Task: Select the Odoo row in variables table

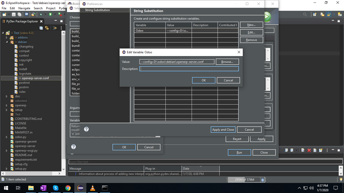Action: coord(186,31)
